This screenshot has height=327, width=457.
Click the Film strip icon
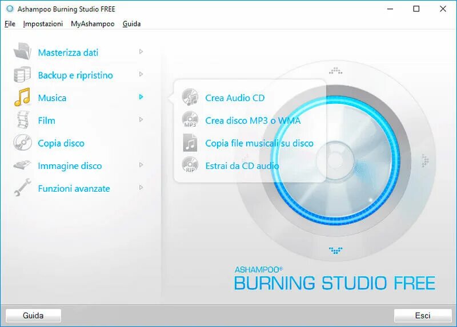[x=23, y=120]
